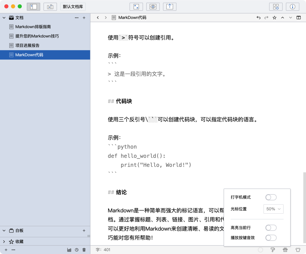The width and height of the screenshot is (306, 254).
Task: Toggle preview with the eye icon
Action: [153, 7]
